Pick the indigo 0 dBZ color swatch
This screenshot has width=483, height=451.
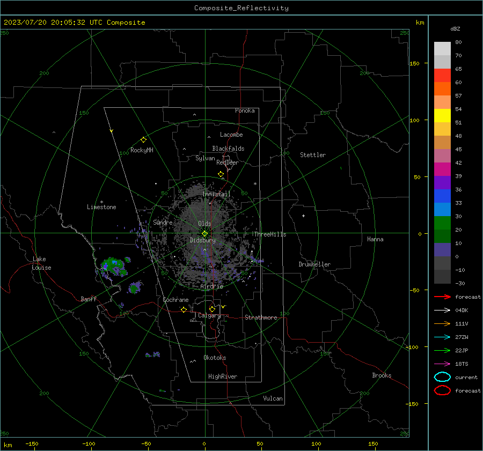click(442, 249)
